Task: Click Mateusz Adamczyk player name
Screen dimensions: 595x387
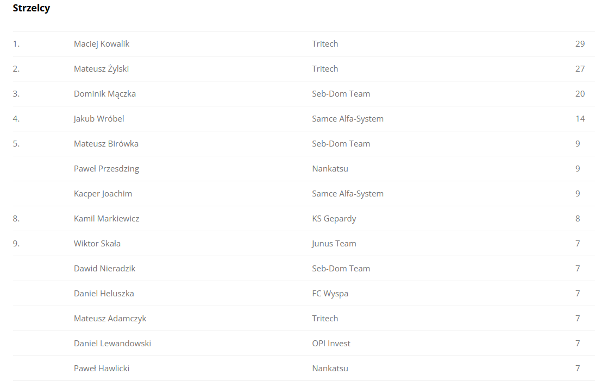Action: (110, 319)
